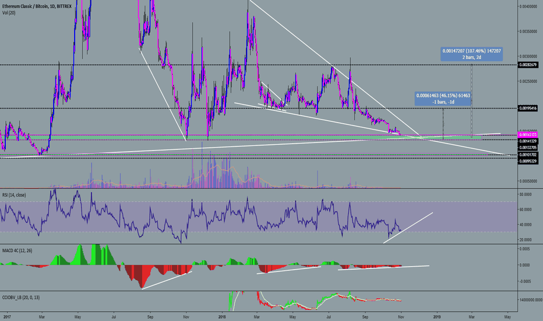Click the Ethereum Classic / Bitcoin chart title
The height and width of the screenshot is (321, 543).
tap(37, 6)
